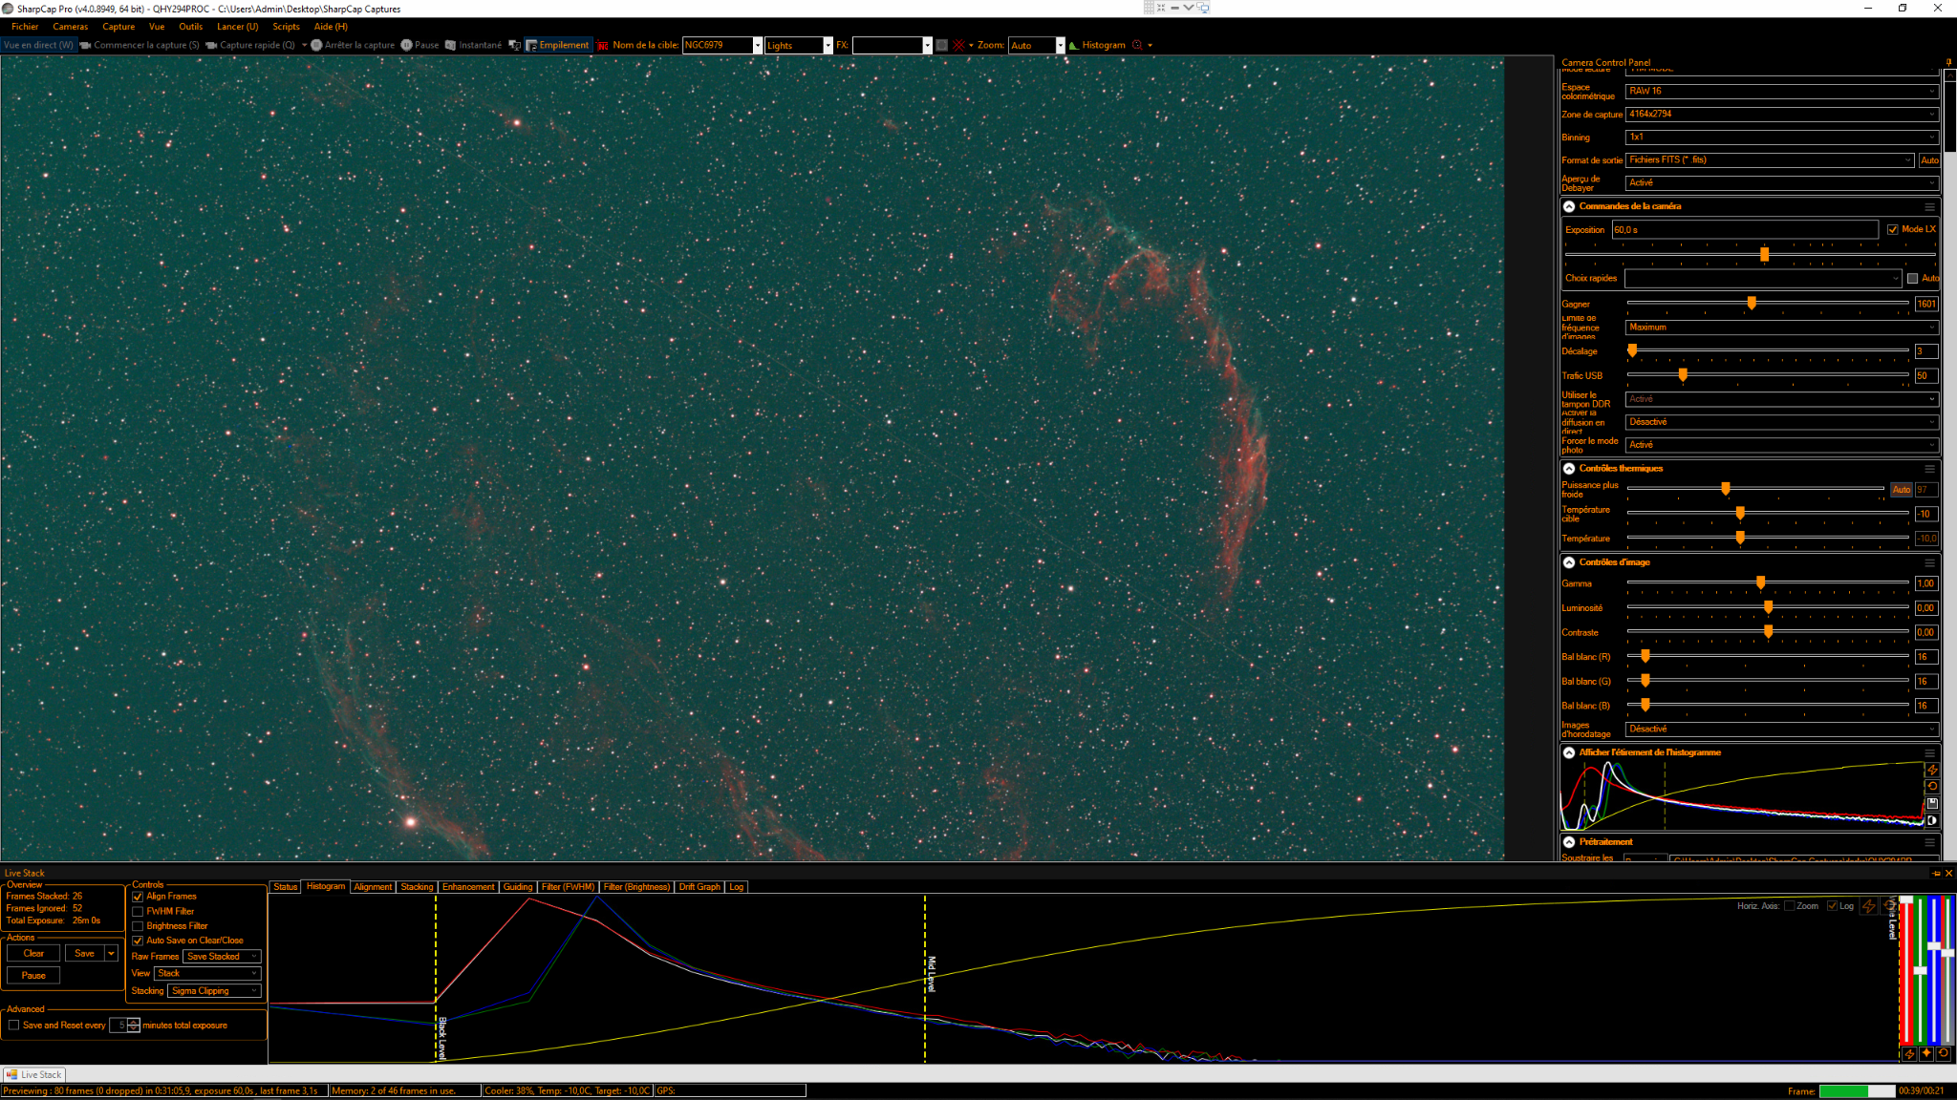Enable the FWHM Filter checkbox
Viewport: 1957px width, 1100px height.
[138, 912]
